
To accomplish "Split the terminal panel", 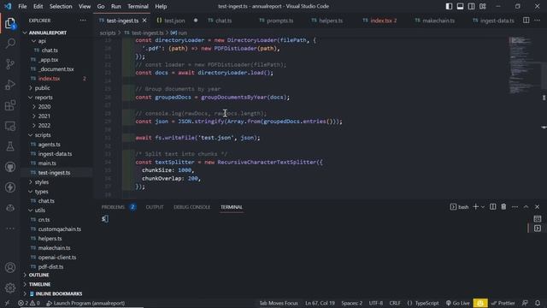I will click(x=492, y=207).
